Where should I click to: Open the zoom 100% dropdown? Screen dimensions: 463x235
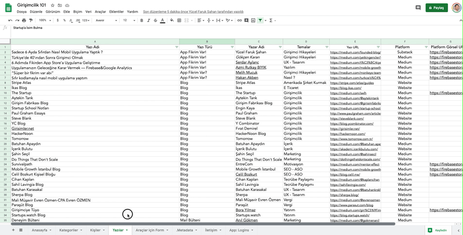(x=45, y=20)
